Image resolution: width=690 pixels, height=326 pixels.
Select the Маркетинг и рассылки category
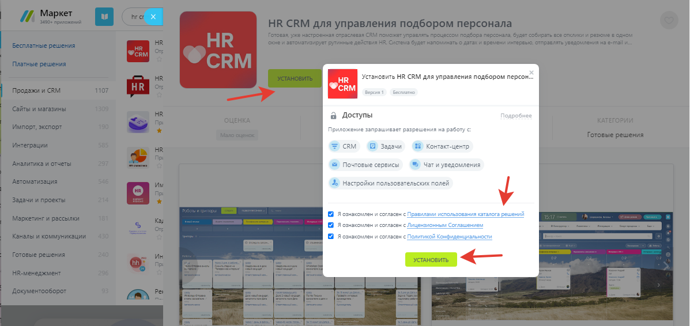(x=59, y=218)
